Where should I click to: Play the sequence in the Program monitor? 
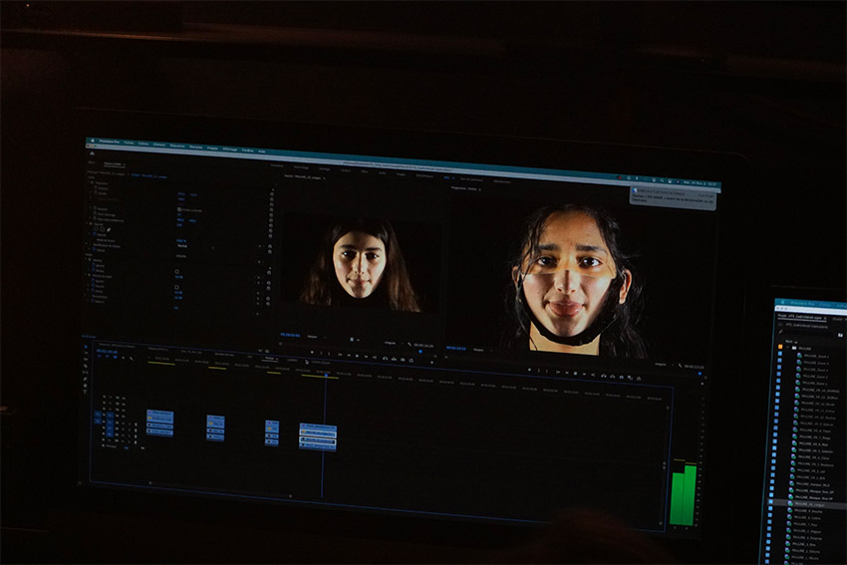pyautogui.click(x=575, y=374)
